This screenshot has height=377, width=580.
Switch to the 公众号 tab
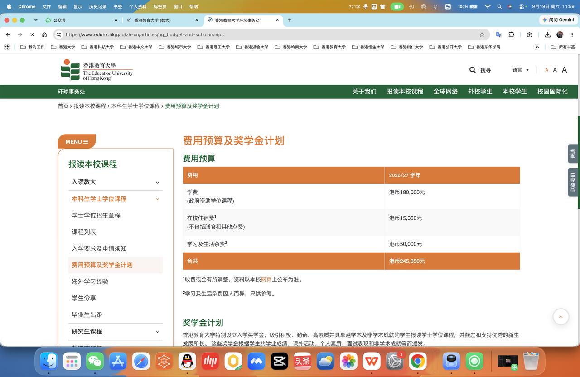point(82,20)
